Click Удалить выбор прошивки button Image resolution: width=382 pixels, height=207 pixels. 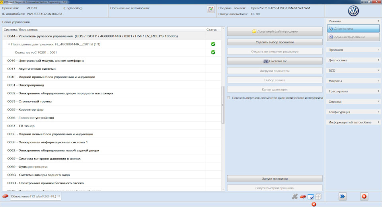pos(275,42)
